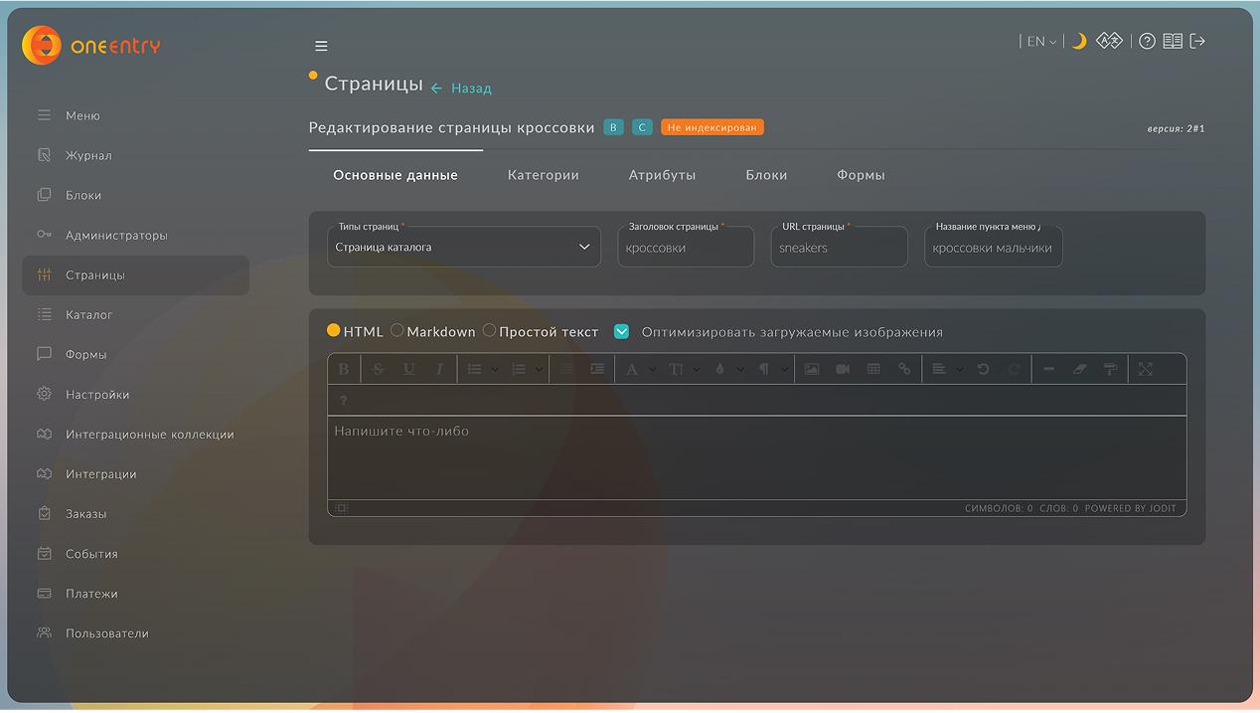This screenshot has height=713, width=1260.
Task: Click the Название пункта меню input field
Action: pyautogui.click(x=994, y=247)
